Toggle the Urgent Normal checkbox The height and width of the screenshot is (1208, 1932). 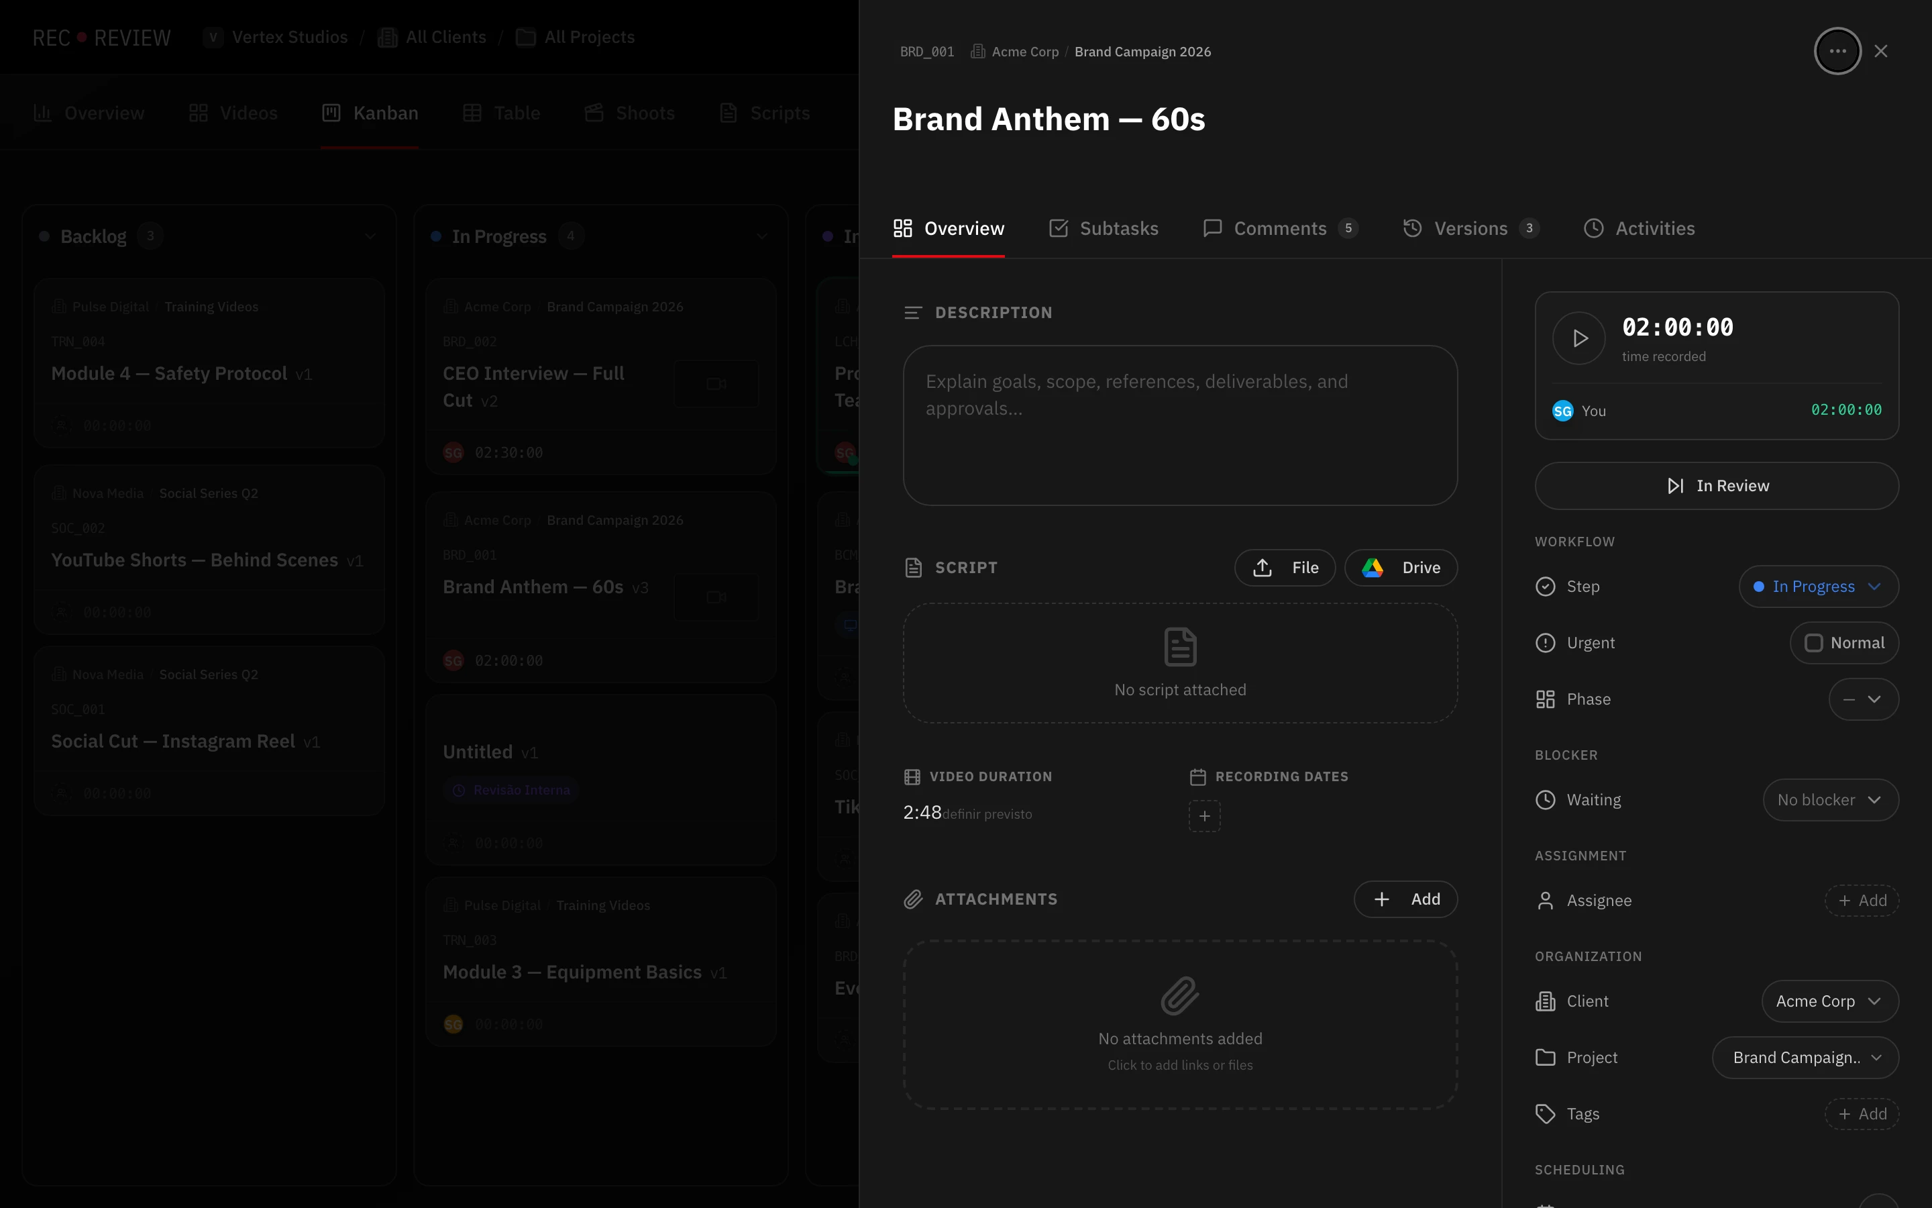1813,643
